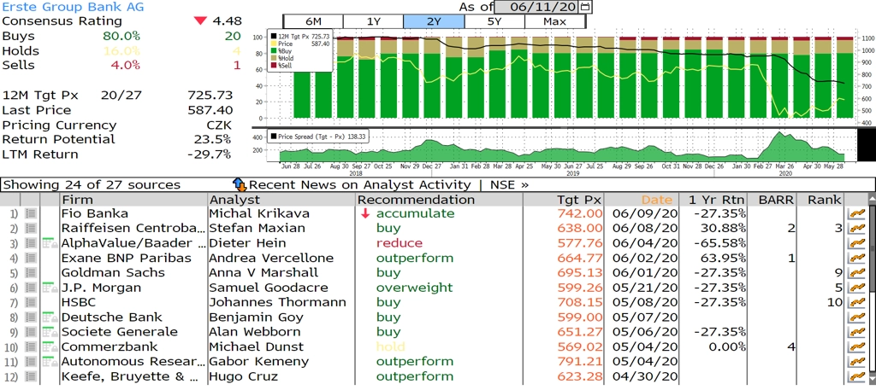This screenshot has width=876, height=390.
Task: Open locked report icon for Commerzbank
Action: 50,346
